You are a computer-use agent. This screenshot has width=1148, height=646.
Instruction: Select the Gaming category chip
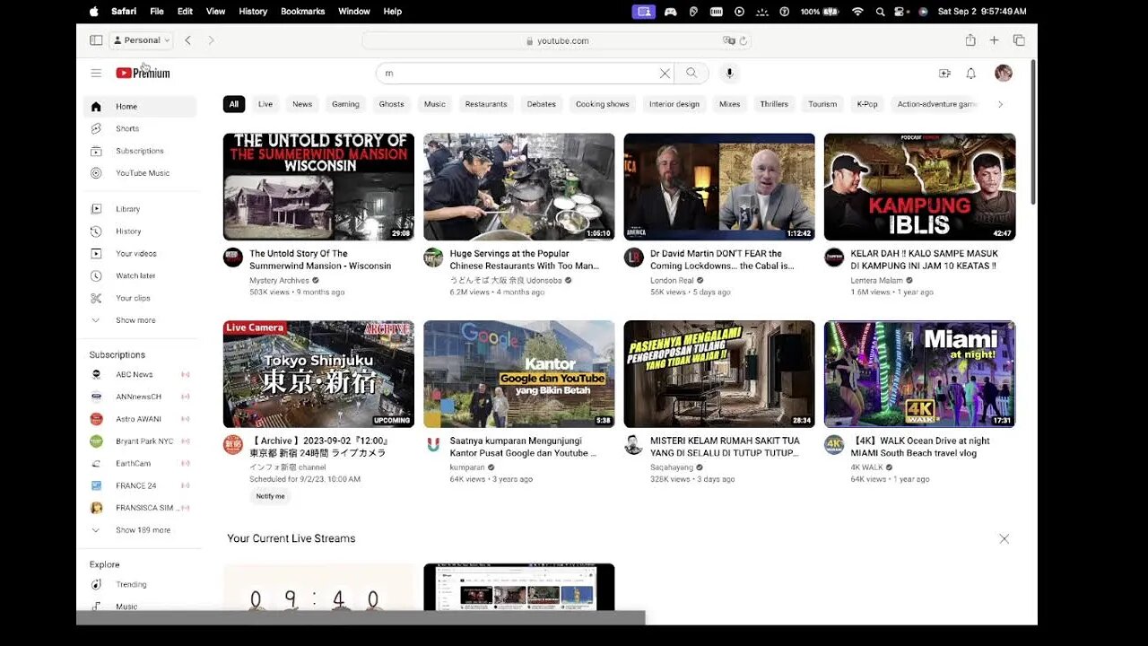point(345,104)
